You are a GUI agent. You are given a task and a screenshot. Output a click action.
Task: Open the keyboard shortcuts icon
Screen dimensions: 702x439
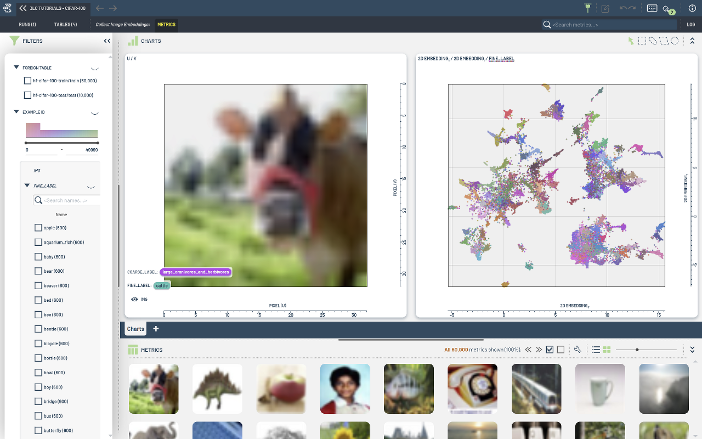tap(652, 8)
